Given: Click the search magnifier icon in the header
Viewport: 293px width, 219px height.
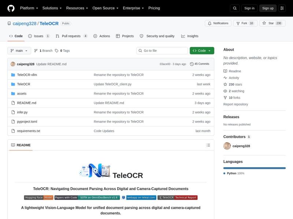Looking at the screenshot, I should point(235,8).
